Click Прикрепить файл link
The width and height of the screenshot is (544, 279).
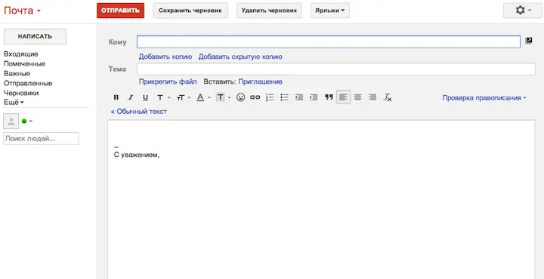point(168,81)
